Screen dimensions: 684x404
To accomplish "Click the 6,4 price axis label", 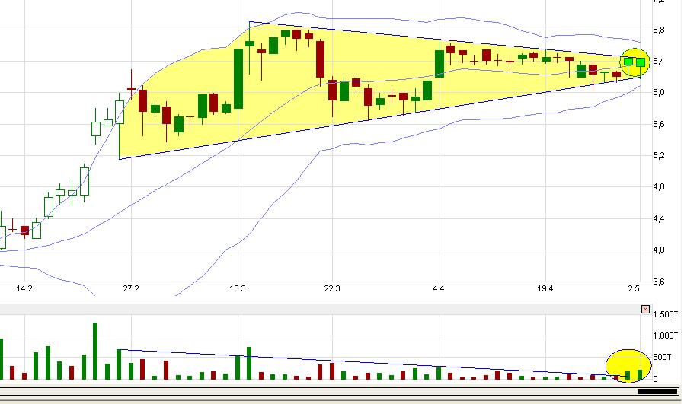I will (659, 62).
